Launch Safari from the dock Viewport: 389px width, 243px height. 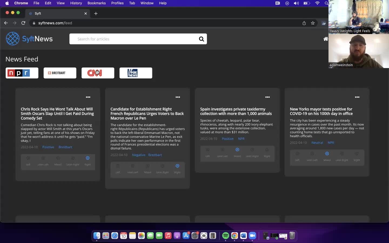point(115,236)
